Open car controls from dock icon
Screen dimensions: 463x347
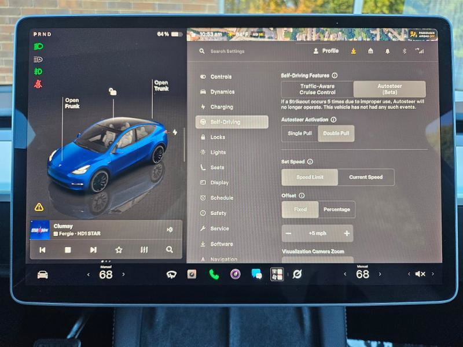tap(43, 275)
